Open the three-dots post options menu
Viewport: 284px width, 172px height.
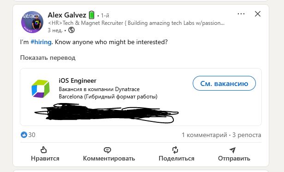[241, 14]
